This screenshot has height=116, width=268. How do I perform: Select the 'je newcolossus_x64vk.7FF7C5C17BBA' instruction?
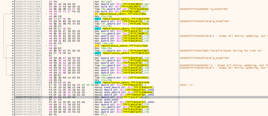120,14
